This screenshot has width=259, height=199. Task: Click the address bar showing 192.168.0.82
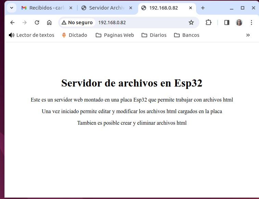(140, 22)
